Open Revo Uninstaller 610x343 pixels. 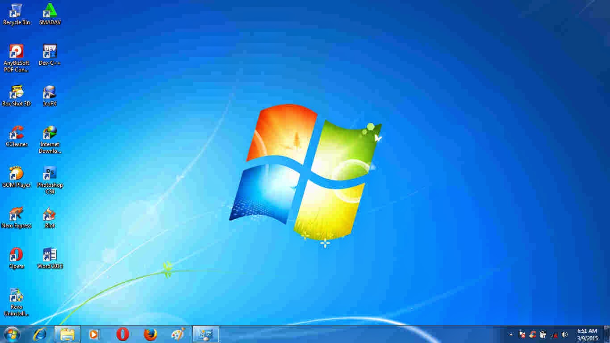17,295
